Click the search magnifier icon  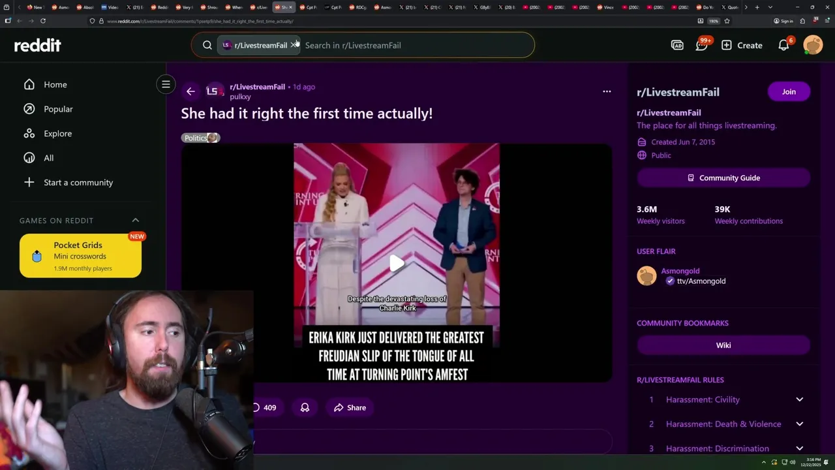(207, 45)
